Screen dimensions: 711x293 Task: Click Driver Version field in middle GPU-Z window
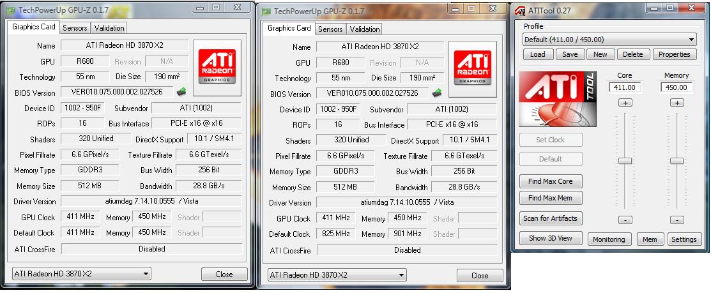[x=407, y=202]
